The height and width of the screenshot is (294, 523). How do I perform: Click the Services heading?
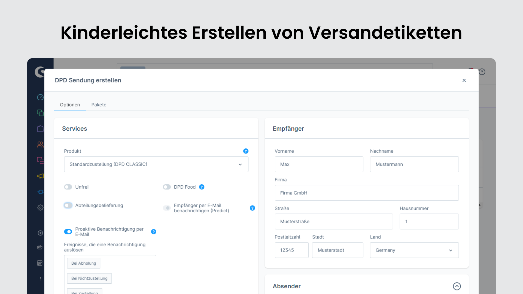75,128
